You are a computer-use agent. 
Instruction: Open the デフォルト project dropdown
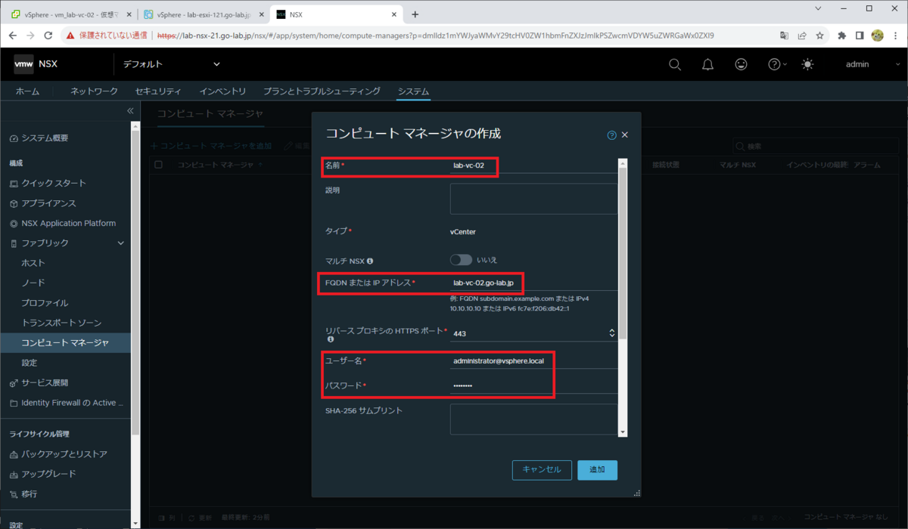tap(173, 64)
